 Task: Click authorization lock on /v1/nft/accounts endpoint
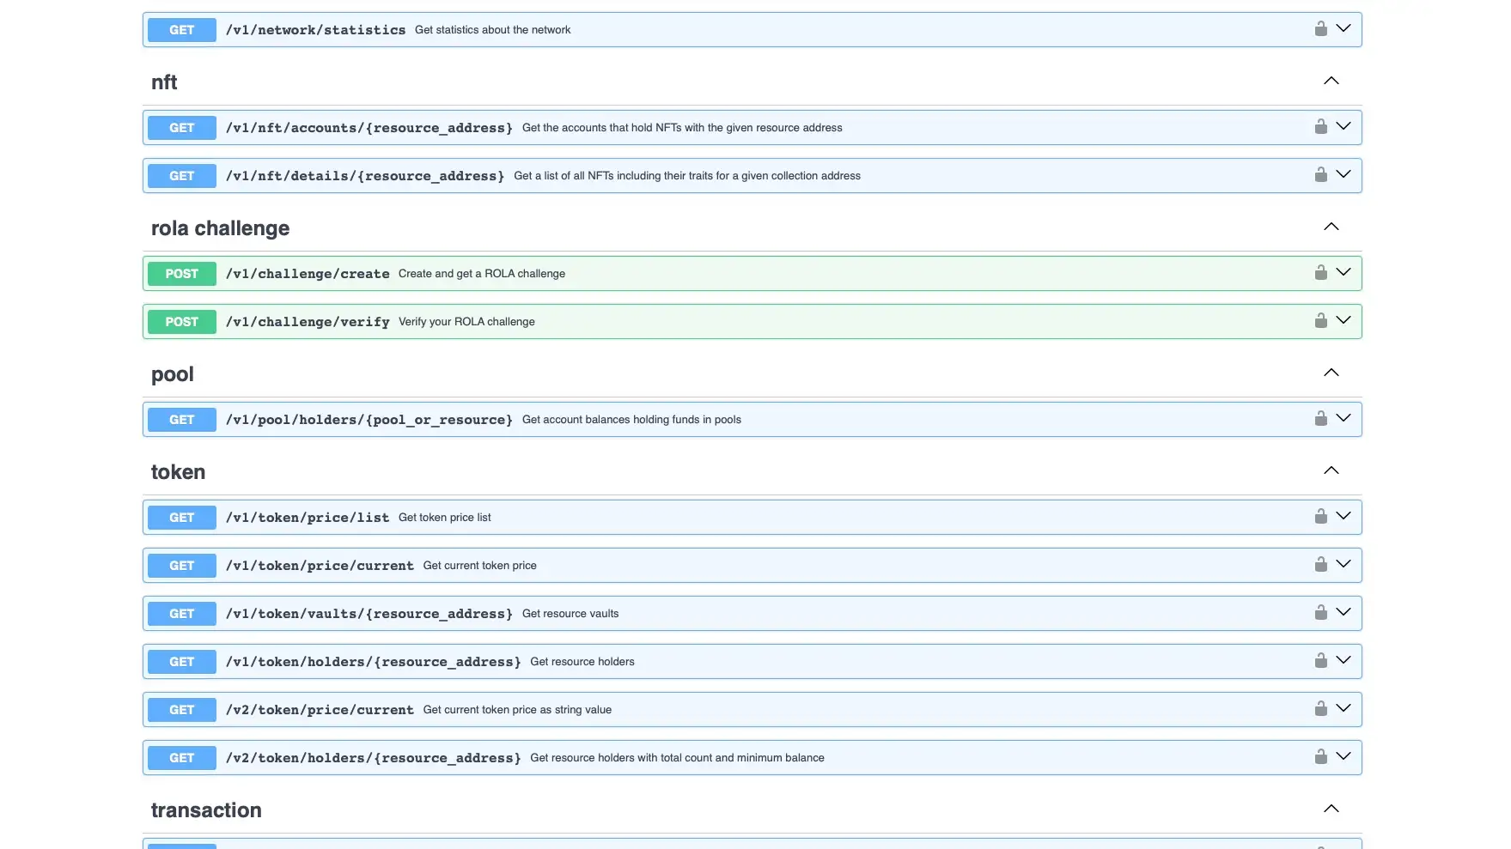click(x=1320, y=127)
